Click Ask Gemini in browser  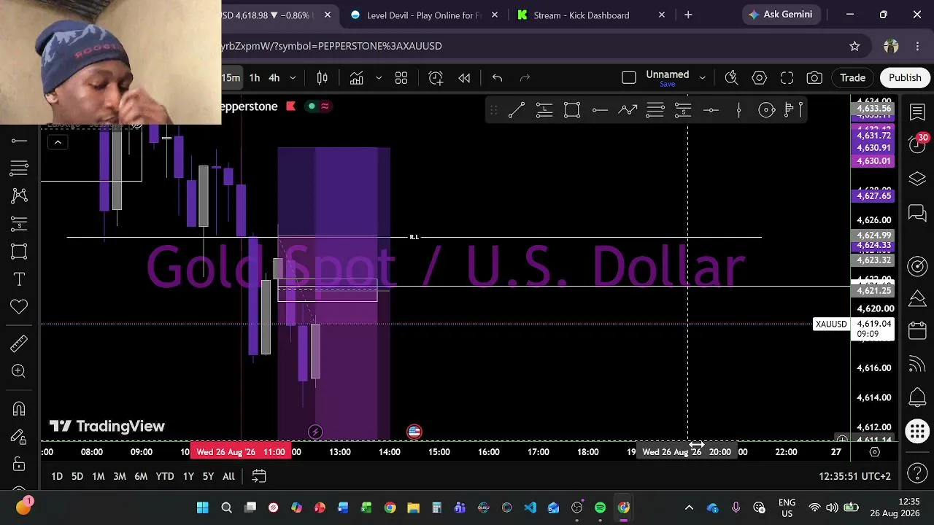[x=781, y=15]
